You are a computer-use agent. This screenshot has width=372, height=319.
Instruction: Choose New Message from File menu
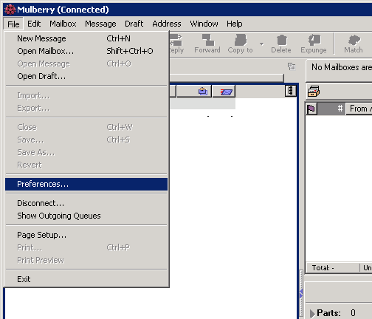click(86, 38)
